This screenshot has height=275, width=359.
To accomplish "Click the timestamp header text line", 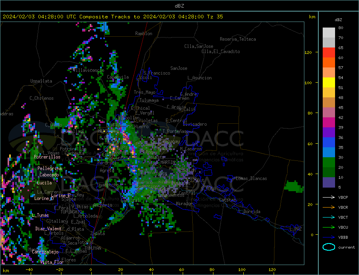I will point(112,17).
